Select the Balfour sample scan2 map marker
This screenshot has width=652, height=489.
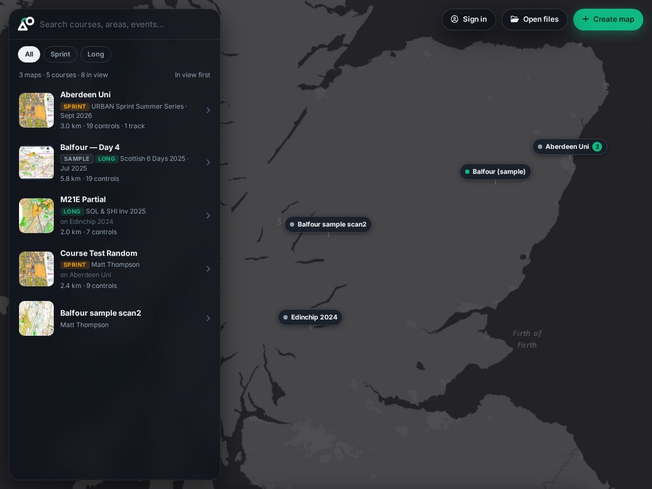click(328, 224)
